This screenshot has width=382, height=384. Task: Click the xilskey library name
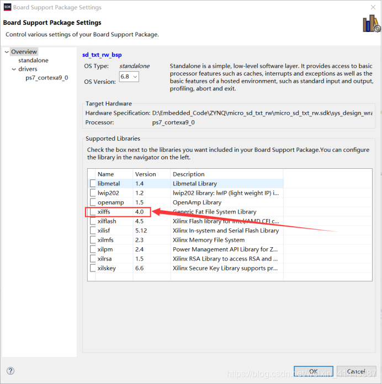pos(107,268)
